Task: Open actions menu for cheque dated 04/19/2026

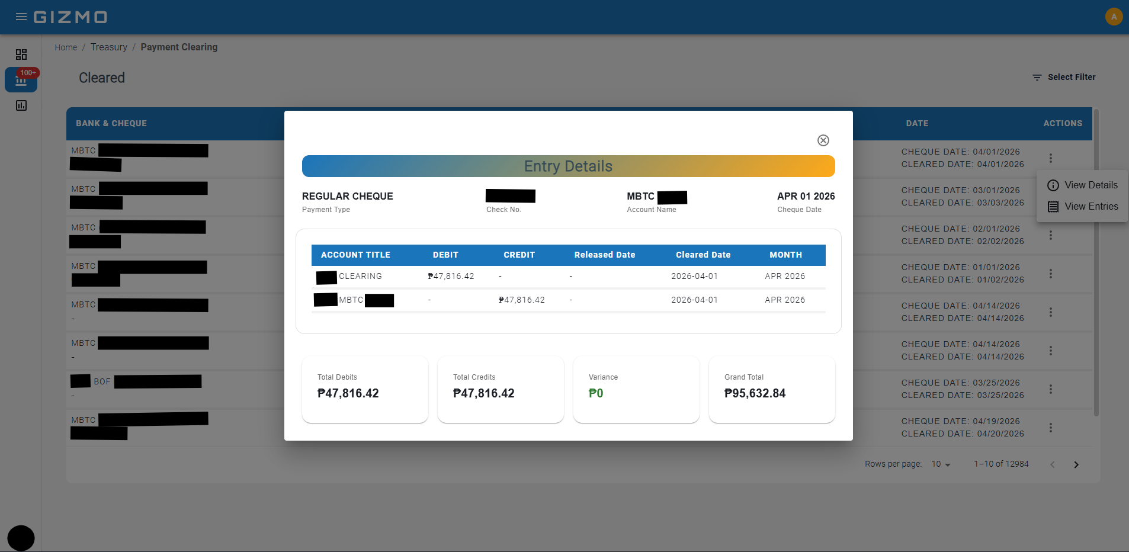Action: [1051, 428]
